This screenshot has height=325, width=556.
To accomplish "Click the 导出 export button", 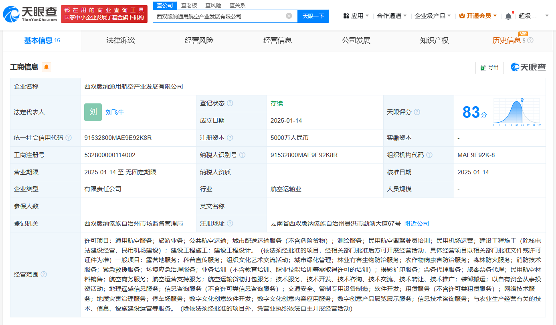I will pyautogui.click(x=489, y=68).
